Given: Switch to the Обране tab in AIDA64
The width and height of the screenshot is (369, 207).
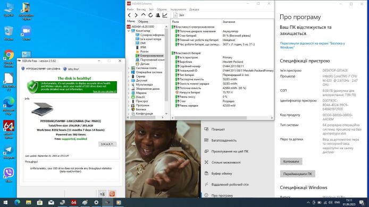Looking at the screenshot, I should click(144, 21).
